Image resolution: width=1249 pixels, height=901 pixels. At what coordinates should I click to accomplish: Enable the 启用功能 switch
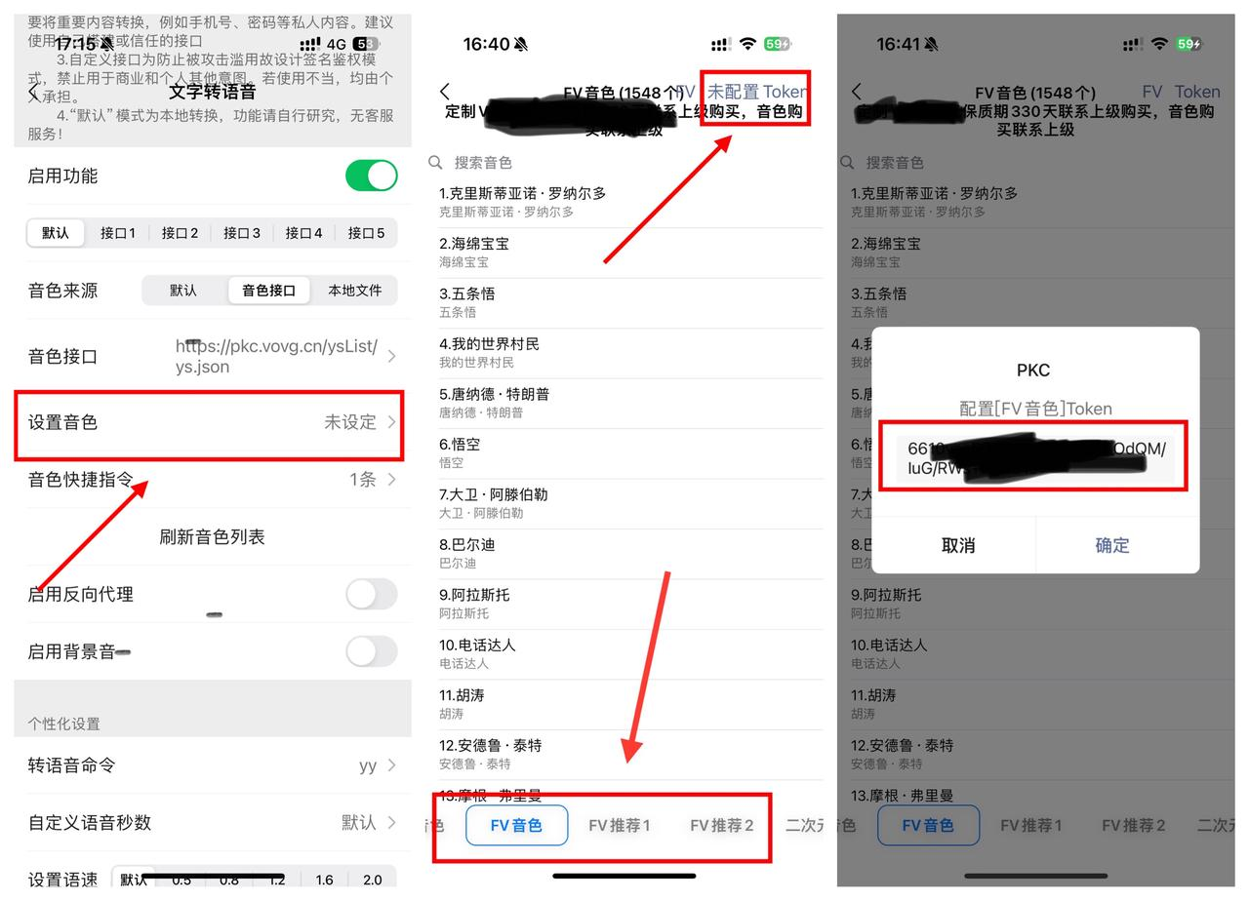(x=371, y=176)
